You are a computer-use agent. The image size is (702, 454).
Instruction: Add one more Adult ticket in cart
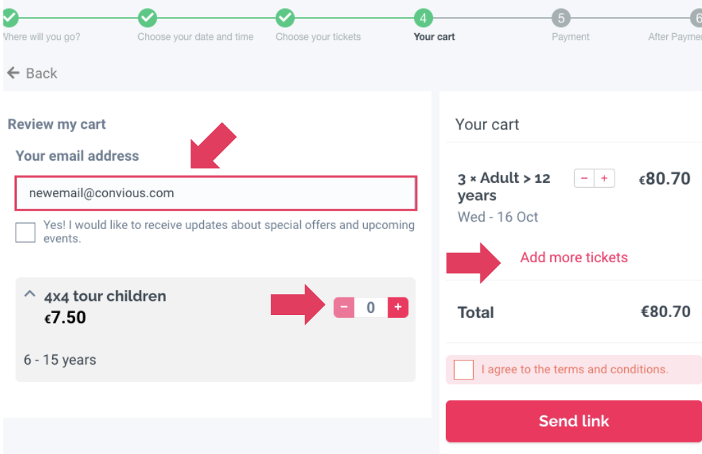tap(604, 178)
